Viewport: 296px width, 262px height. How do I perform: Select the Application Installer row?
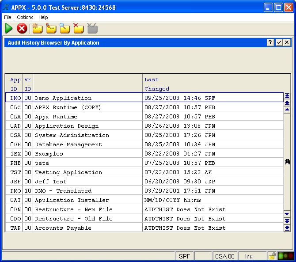[144, 200]
